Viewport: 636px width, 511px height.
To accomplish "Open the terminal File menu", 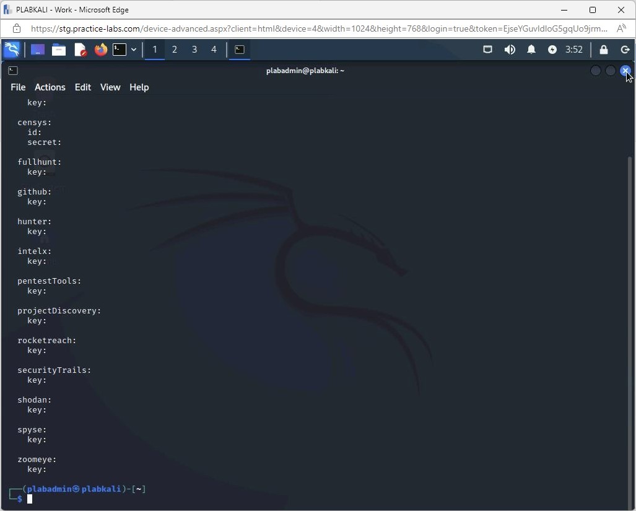I will (18, 87).
